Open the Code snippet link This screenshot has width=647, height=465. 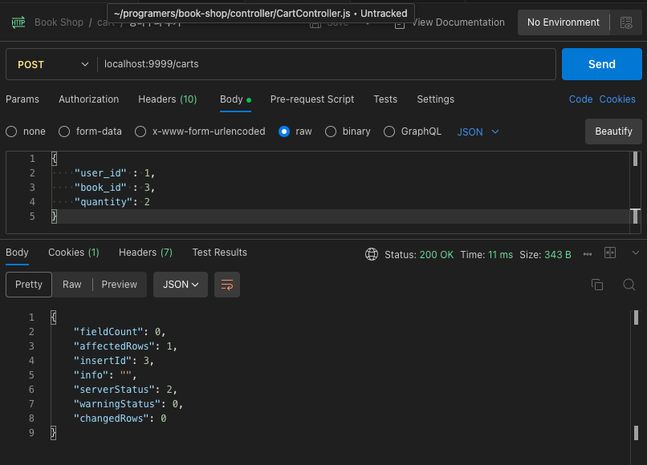[x=580, y=99]
